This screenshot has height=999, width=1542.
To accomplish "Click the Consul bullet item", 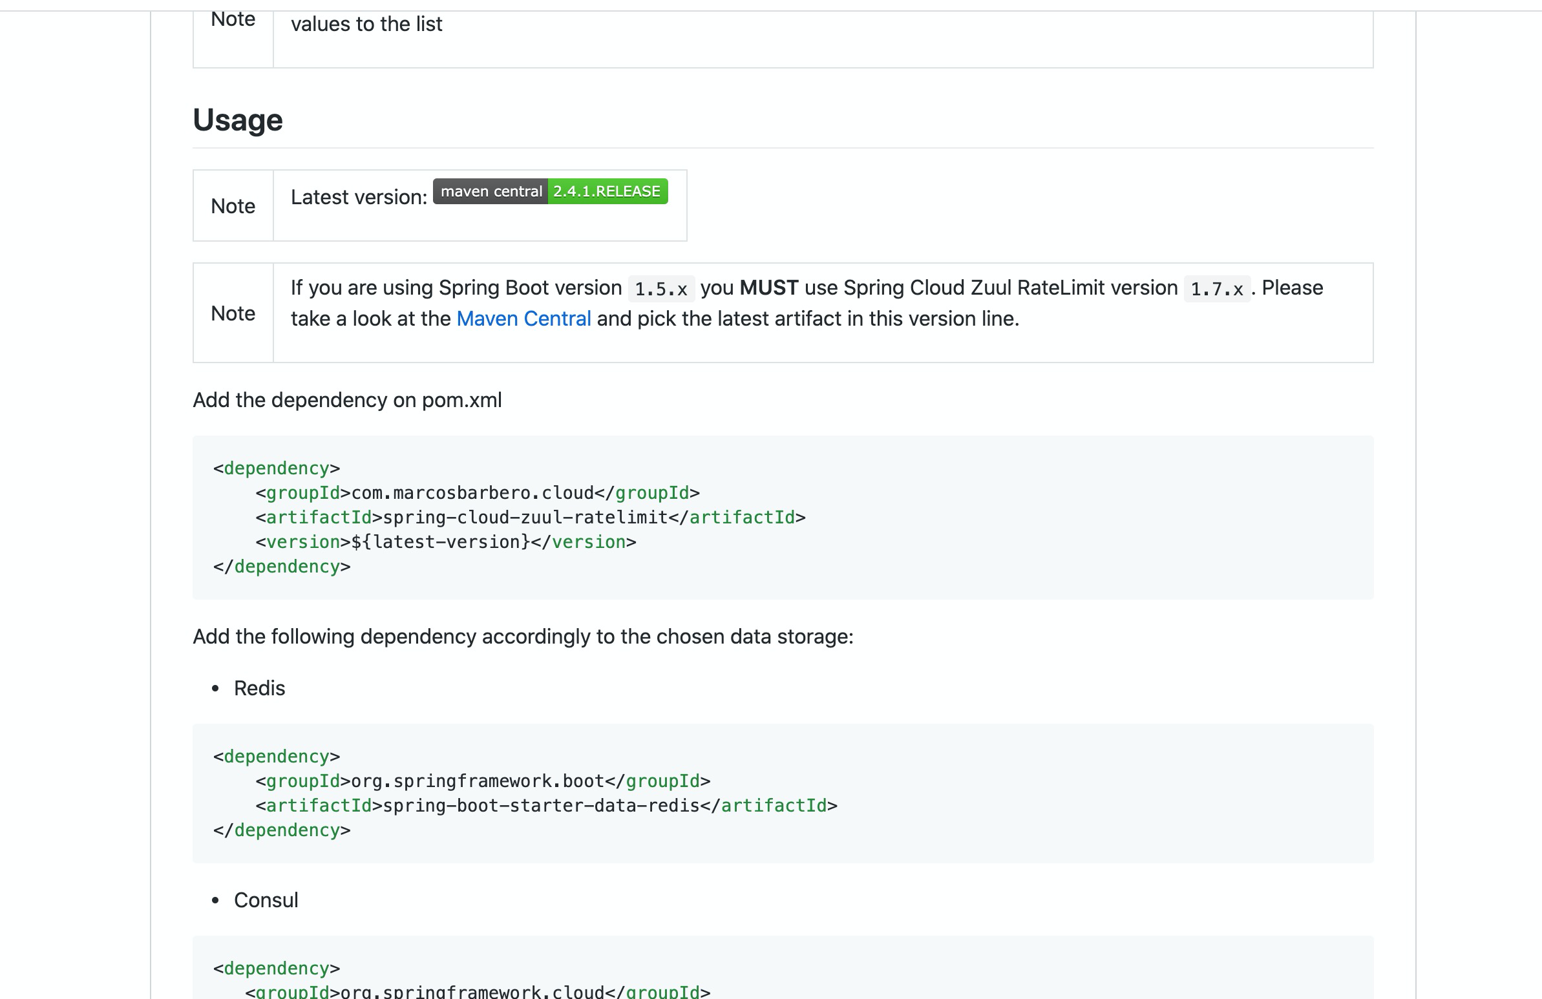I will [266, 900].
